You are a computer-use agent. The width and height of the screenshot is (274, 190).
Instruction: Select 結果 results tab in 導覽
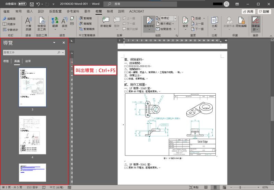(28, 61)
